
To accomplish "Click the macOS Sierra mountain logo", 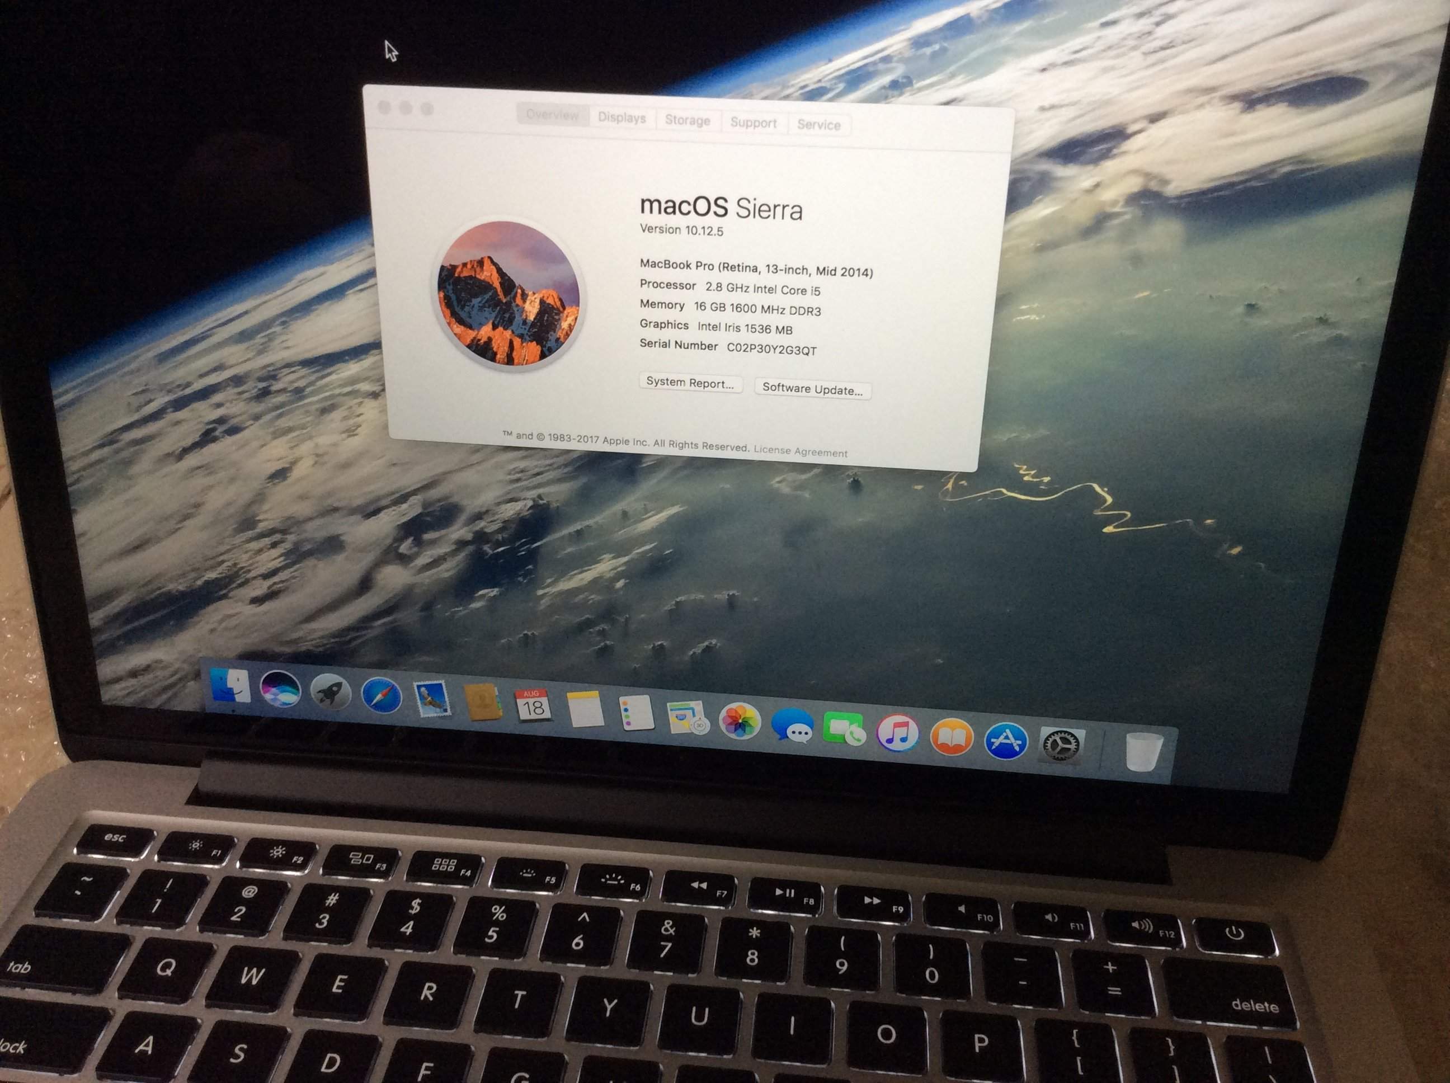I will click(x=509, y=293).
